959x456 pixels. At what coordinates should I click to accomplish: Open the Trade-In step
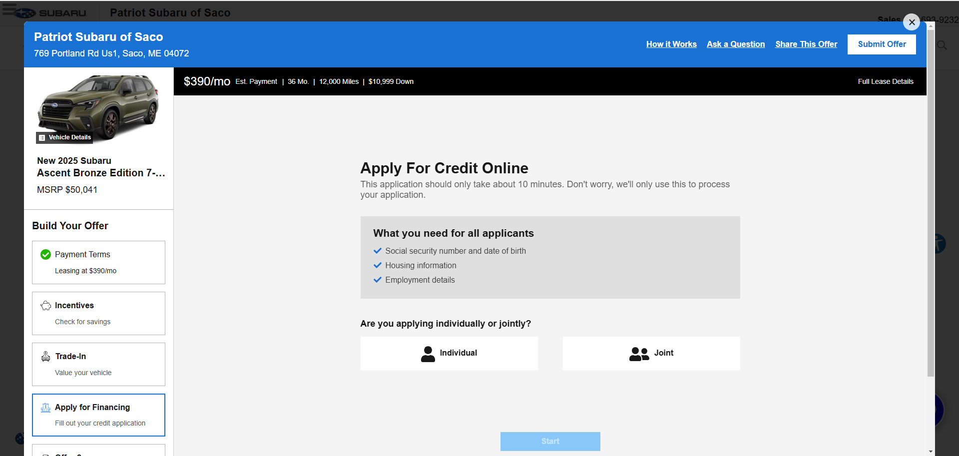pos(98,364)
